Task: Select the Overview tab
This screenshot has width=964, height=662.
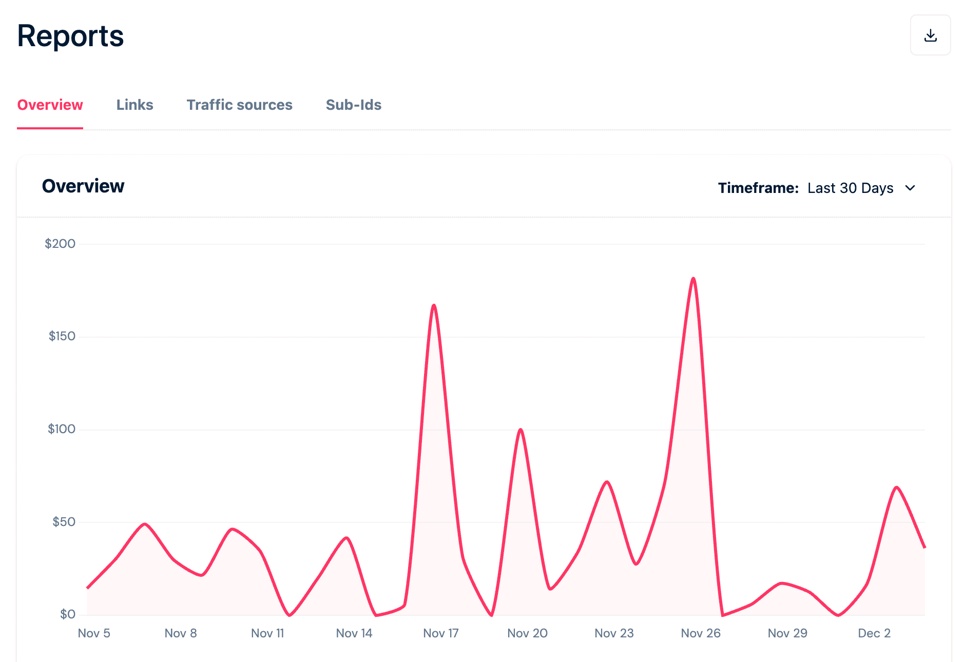Action: [50, 105]
